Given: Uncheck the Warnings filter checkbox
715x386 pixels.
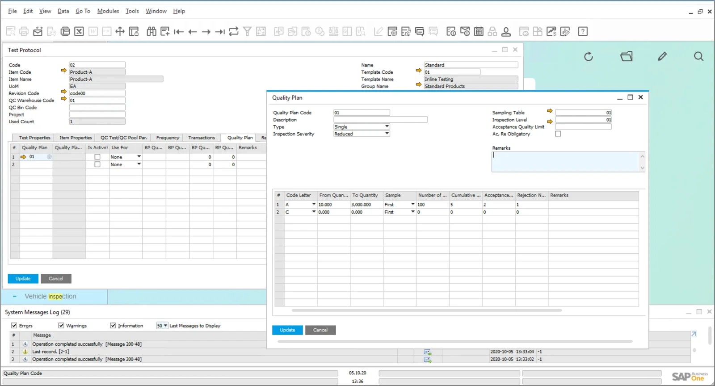Looking at the screenshot, I should (x=61, y=326).
